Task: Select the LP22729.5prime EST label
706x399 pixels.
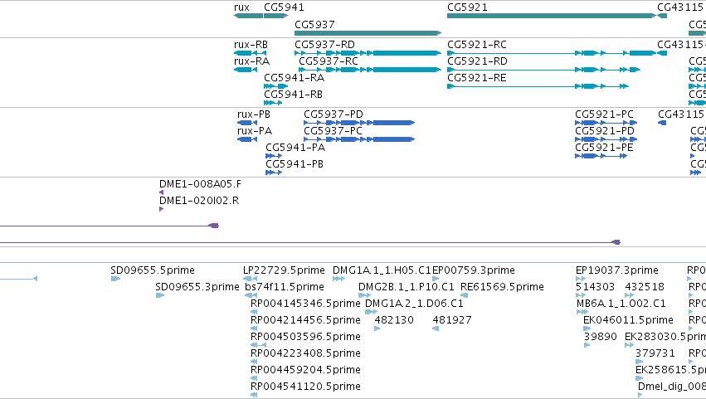Action: 284,270
